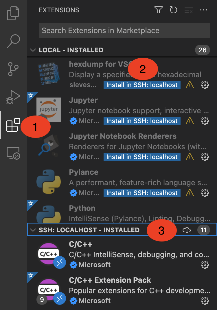Open the Run and Debug view
This screenshot has width=217, height=310.
tap(13, 97)
